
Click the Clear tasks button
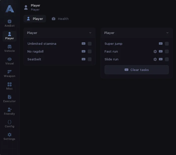click(x=137, y=70)
